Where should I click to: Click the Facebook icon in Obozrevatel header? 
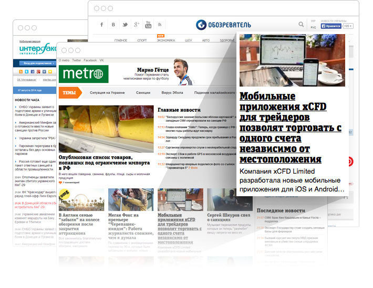pyautogui.click(x=101, y=25)
